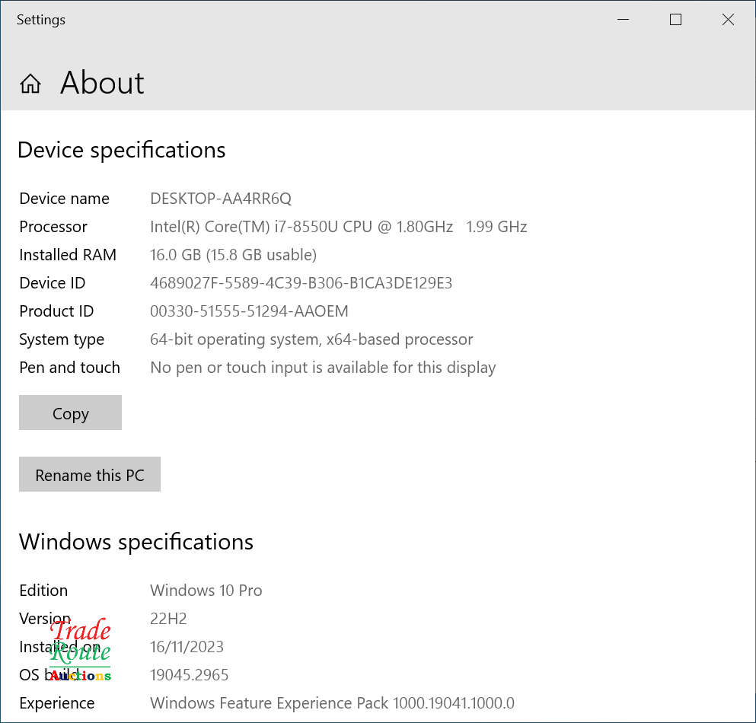The width and height of the screenshot is (756, 723).
Task: Maximize the Settings window
Action: [x=675, y=21]
